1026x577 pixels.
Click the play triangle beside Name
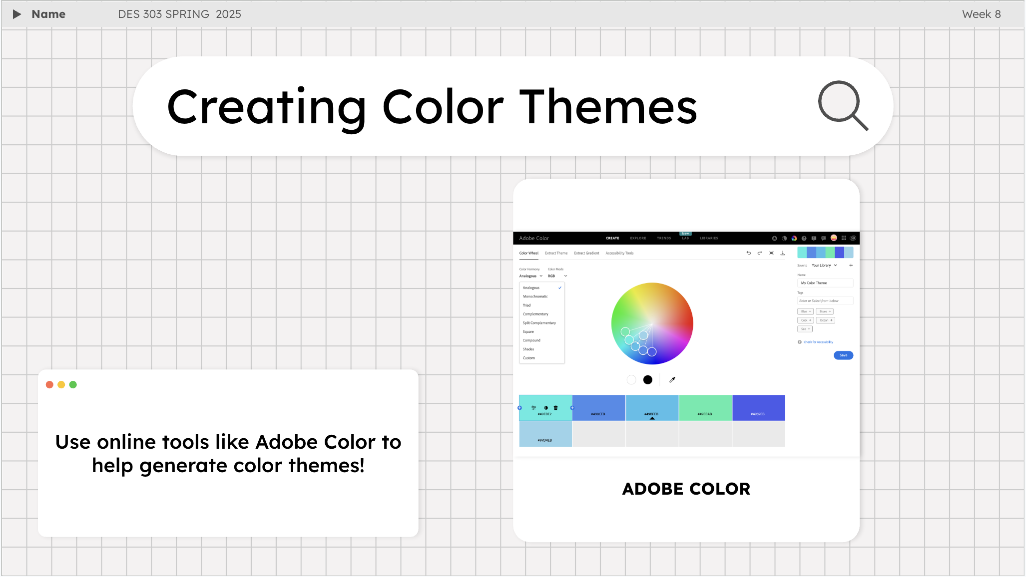pos(16,14)
